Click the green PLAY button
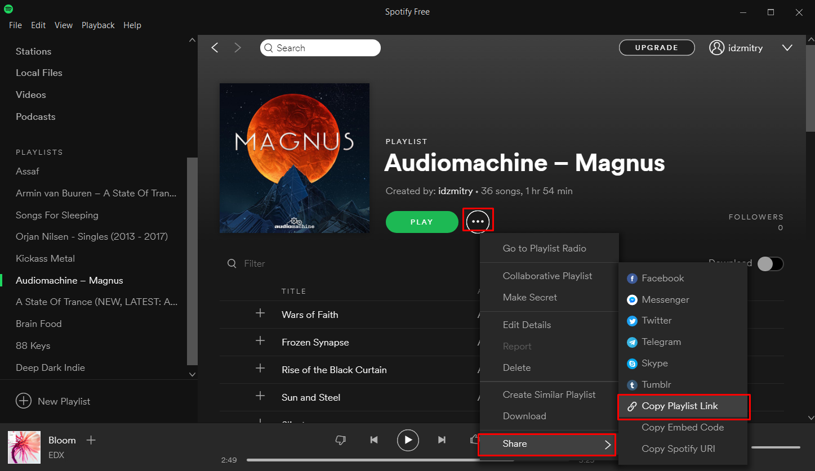 (x=422, y=222)
